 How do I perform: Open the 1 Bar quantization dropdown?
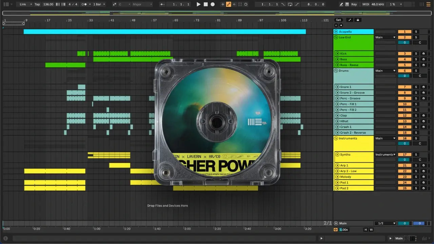point(99,4)
